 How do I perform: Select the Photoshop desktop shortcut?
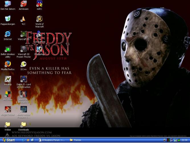(40, 49)
